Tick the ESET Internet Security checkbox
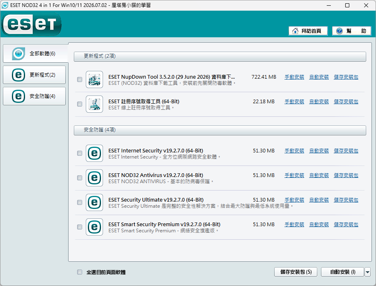This screenshot has width=376, height=286. (x=80, y=153)
